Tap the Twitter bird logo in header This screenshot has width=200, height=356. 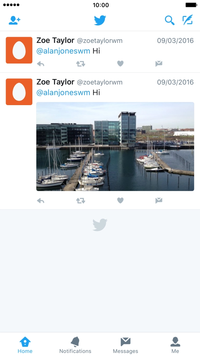(100, 20)
